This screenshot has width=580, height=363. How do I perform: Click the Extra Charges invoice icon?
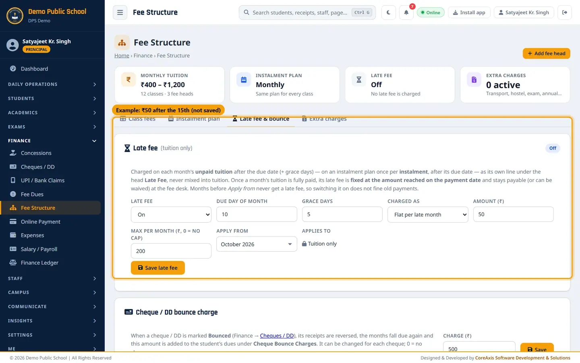[x=474, y=80]
